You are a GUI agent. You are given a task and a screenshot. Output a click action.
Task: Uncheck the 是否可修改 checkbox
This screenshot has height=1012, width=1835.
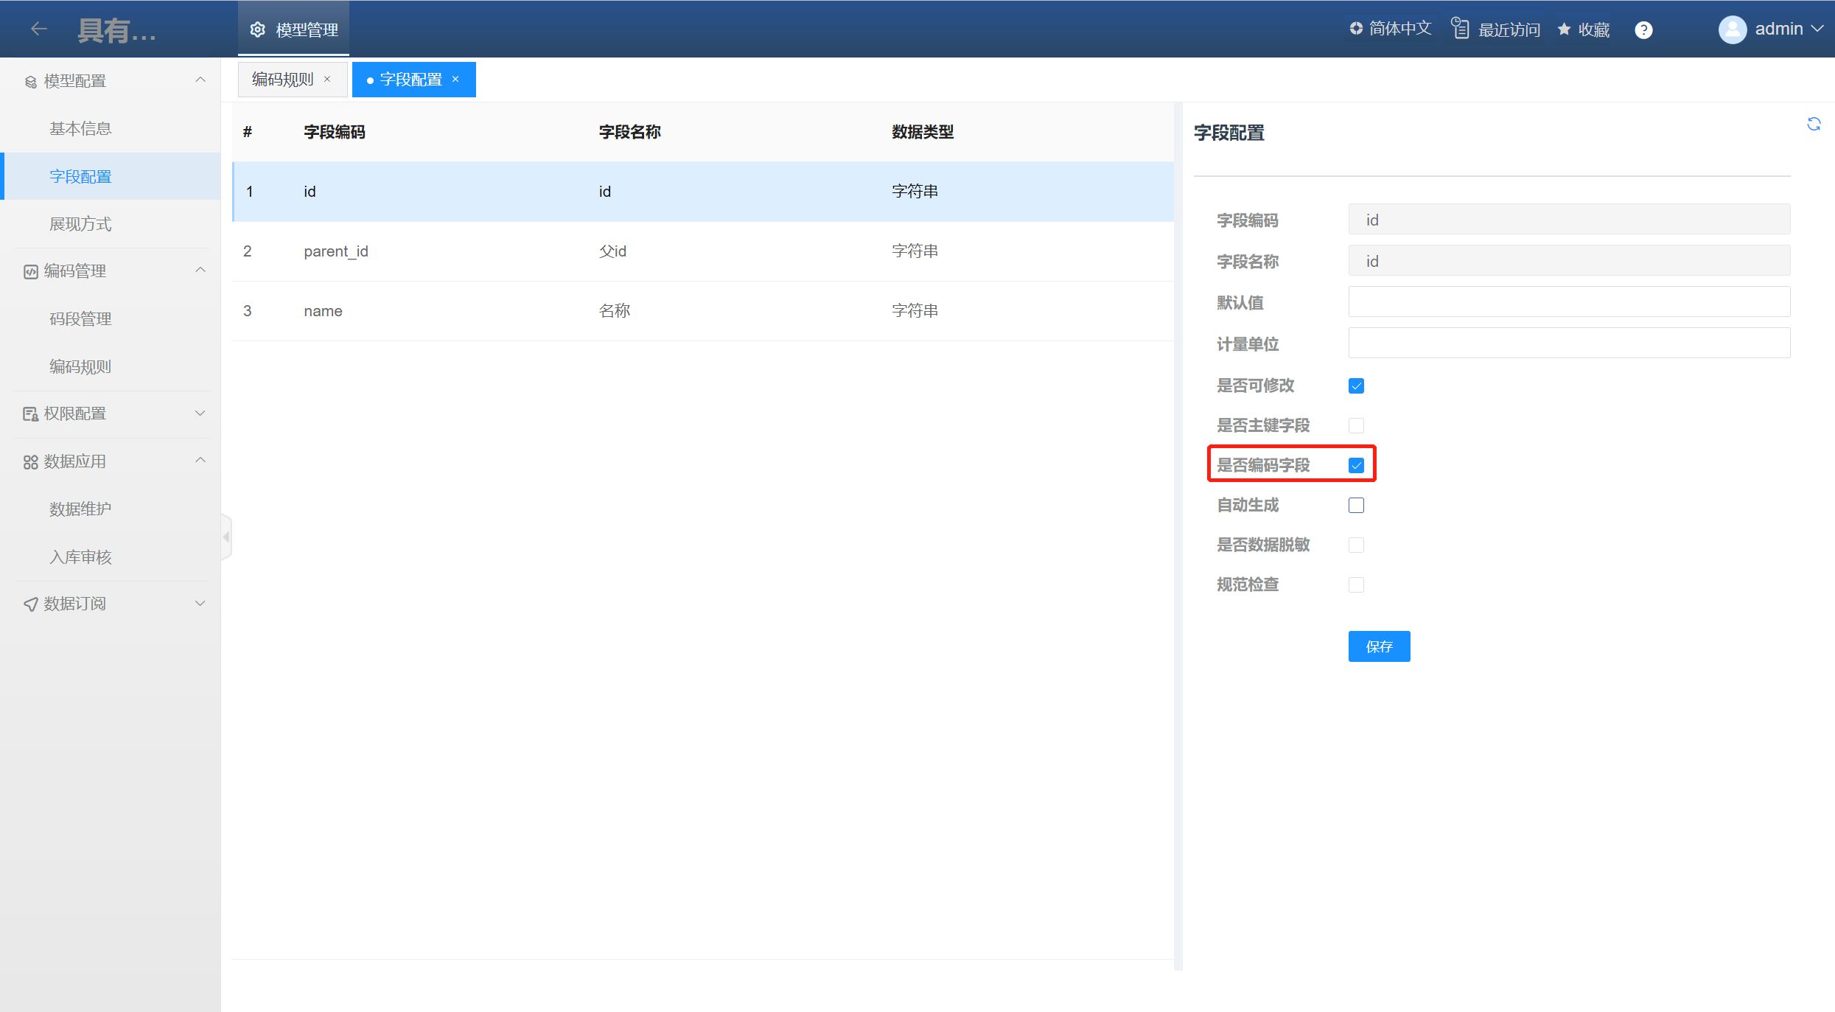click(x=1356, y=385)
